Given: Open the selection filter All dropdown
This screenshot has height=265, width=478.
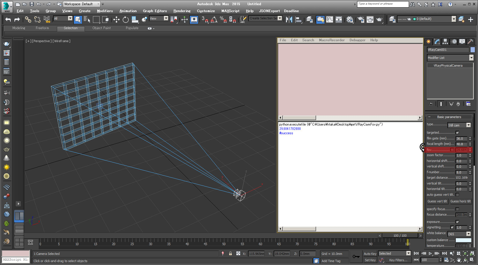Looking at the screenshot, I should [63, 18].
